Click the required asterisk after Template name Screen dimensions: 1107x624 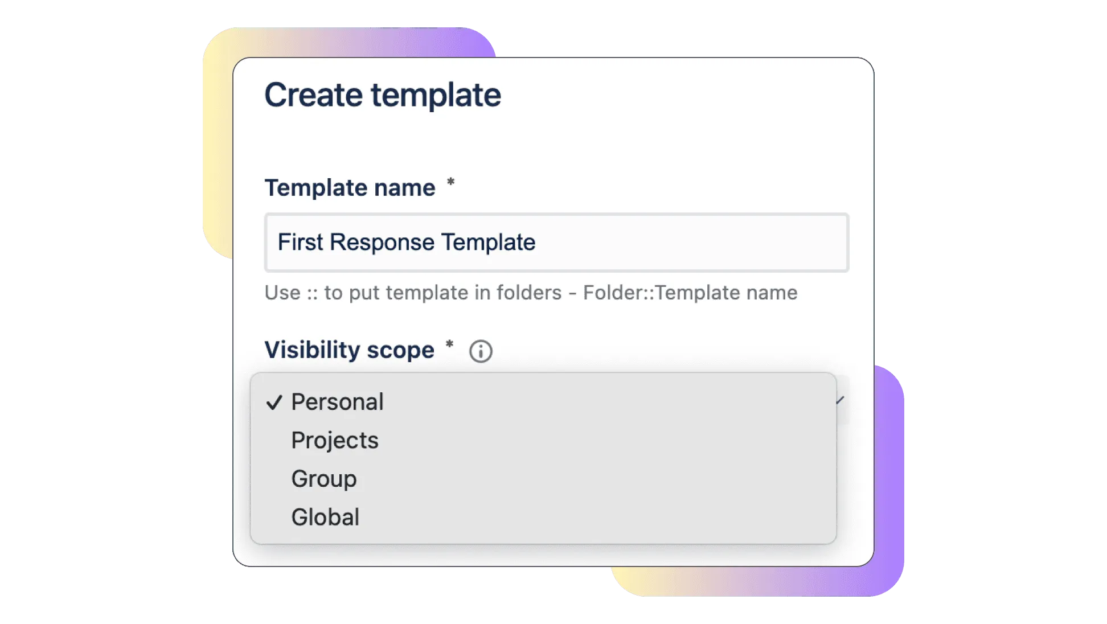(450, 183)
